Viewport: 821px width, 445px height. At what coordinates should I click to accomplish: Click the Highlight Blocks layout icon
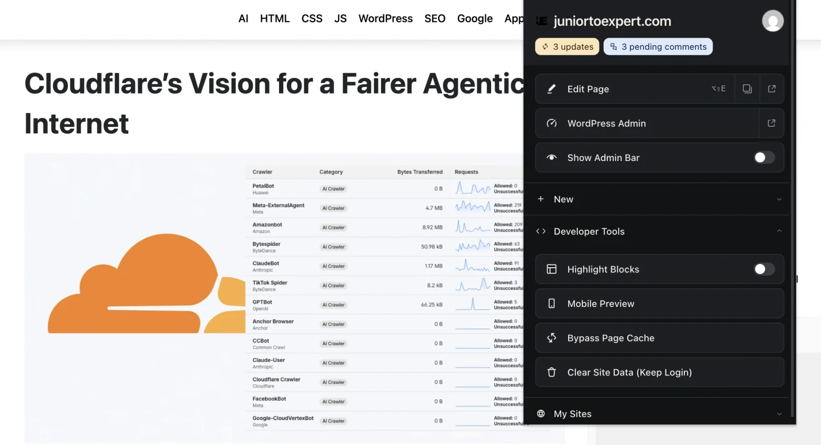[x=551, y=269]
